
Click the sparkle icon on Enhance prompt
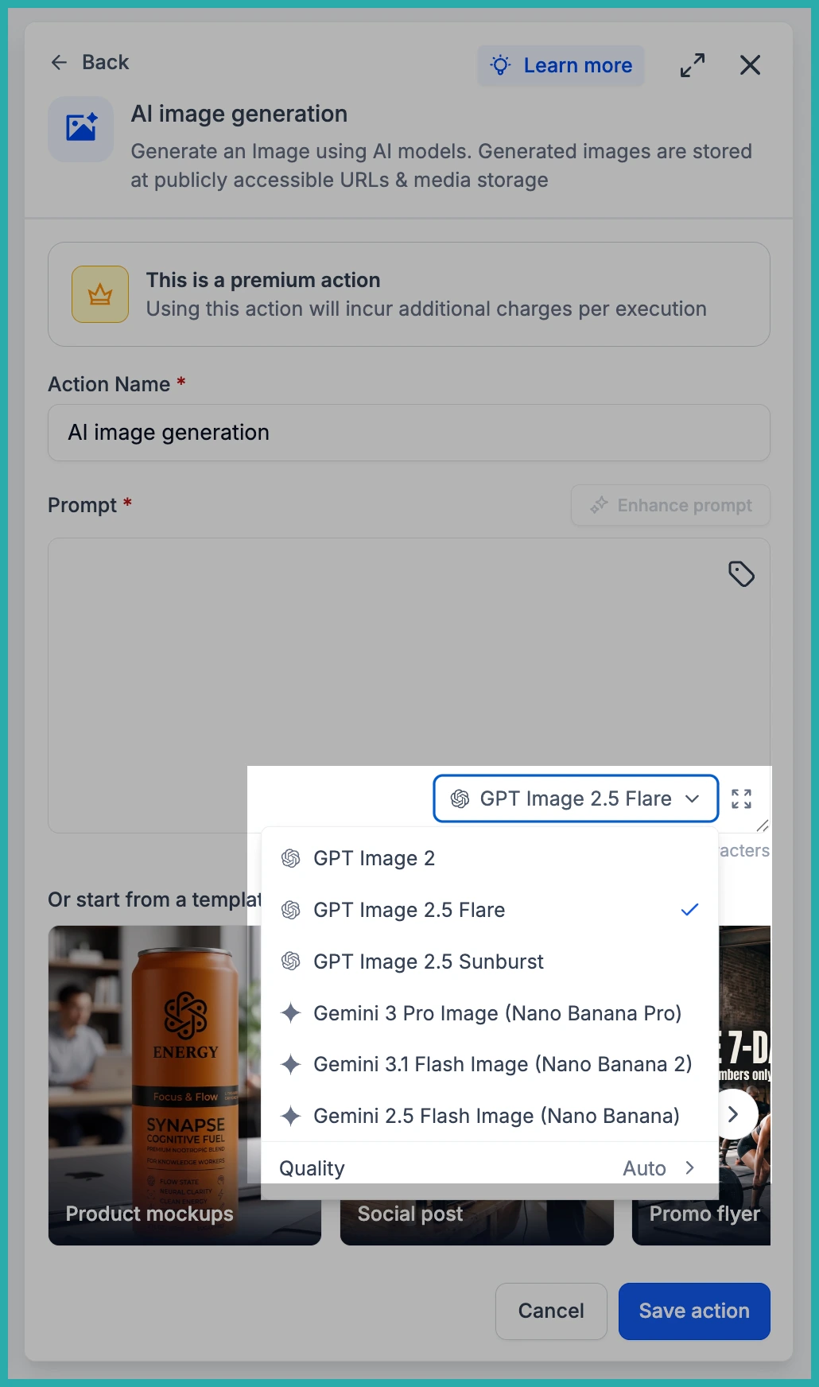pos(599,505)
